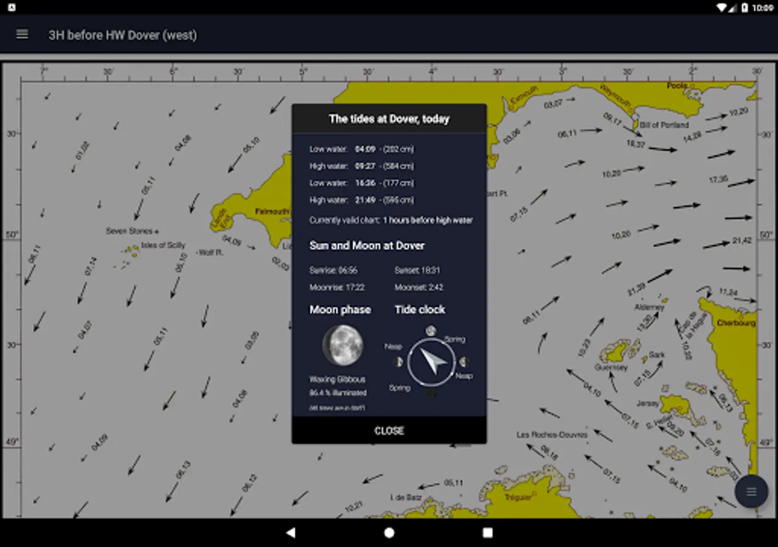The width and height of the screenshot is (778, 547).
Task: Tap the 'Waxing Gibbous' label
Action: tap(337, 379)
